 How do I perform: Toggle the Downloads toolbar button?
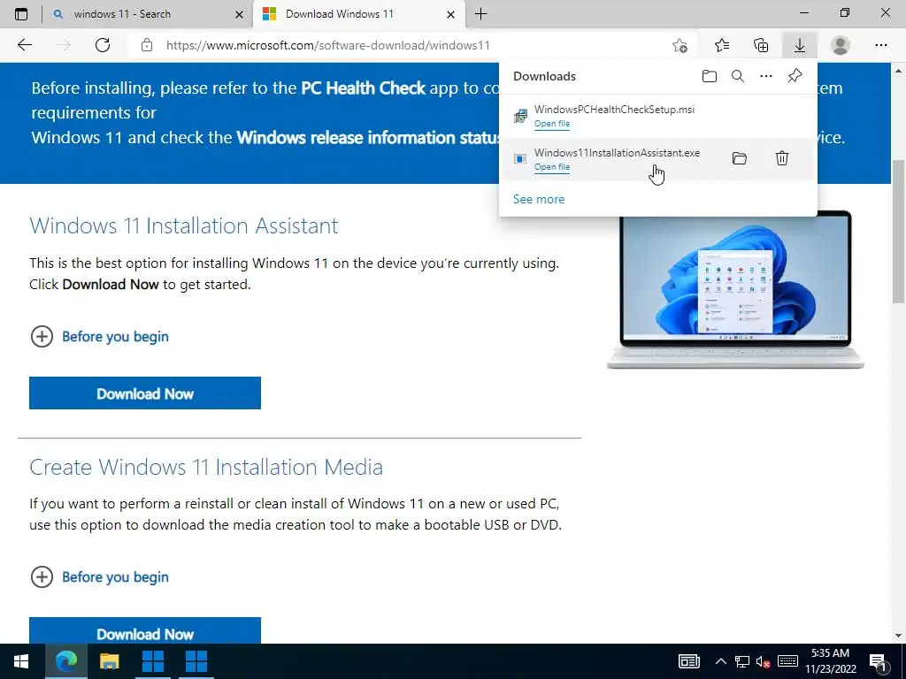point(800,45)
